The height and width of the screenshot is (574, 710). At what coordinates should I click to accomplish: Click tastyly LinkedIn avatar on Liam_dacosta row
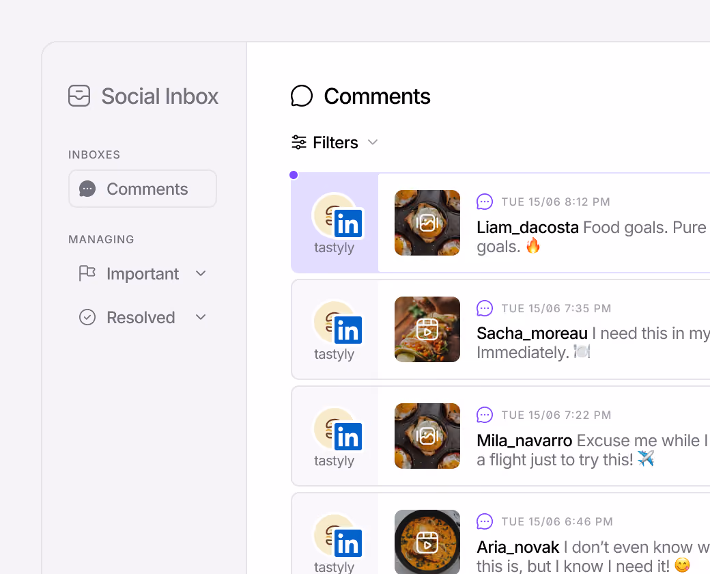[x=338, y=217]
